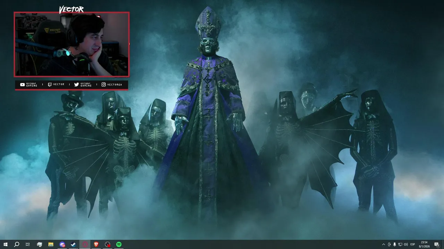Screen dimensions: 444x249
Task: Click the Meet Now camera tray icon
Action: pyautogui.click(x=389, y=245)
